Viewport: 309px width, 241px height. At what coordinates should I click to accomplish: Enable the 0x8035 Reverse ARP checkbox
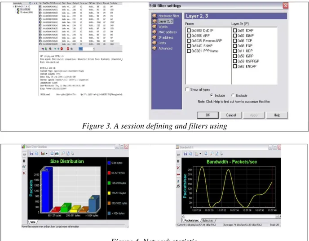tap(189, 40)
